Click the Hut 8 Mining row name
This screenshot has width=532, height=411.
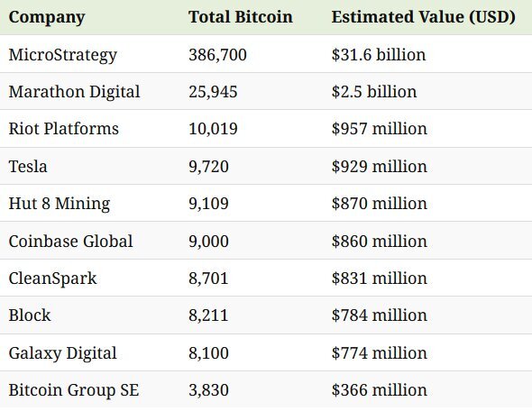tap(60, 204)
